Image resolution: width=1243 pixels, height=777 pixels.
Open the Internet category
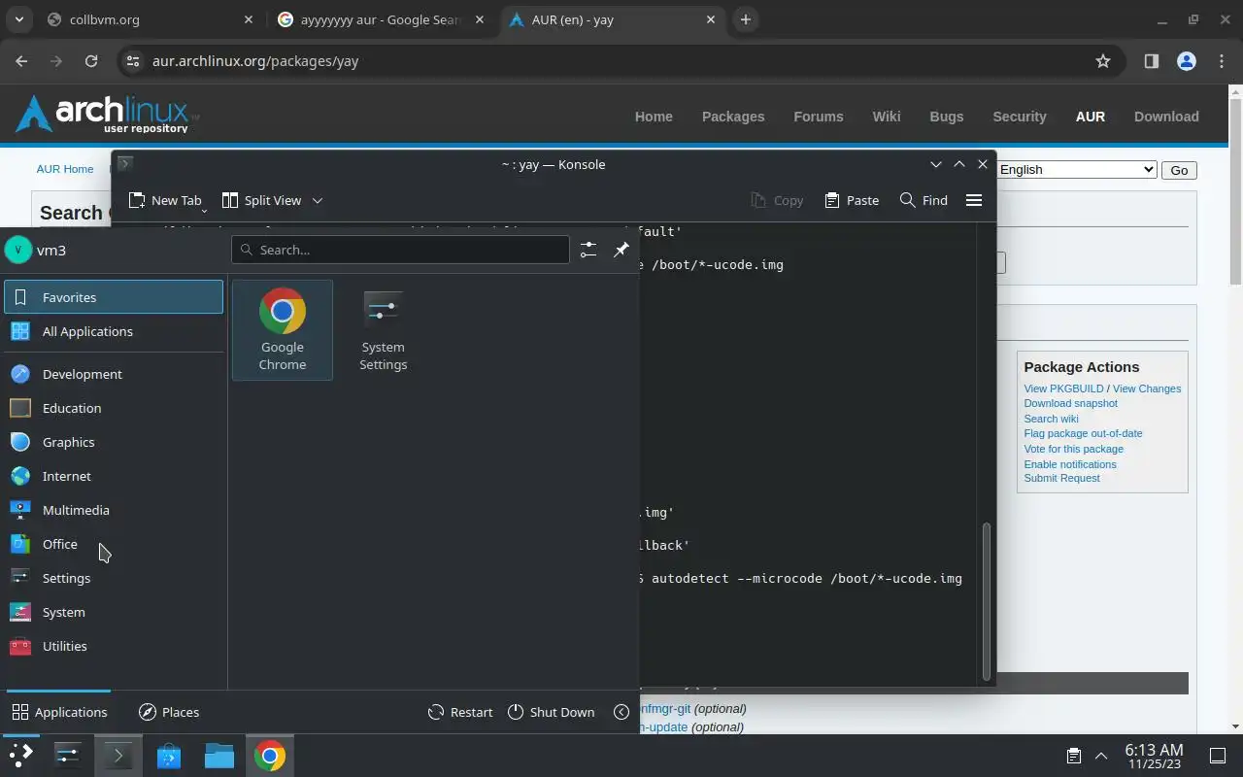coord(114,476)
